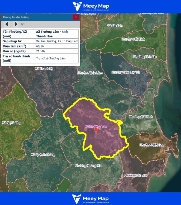
Task: Click Xã Nghĩa Thọ region on the map
Action: tap(11, 123)
